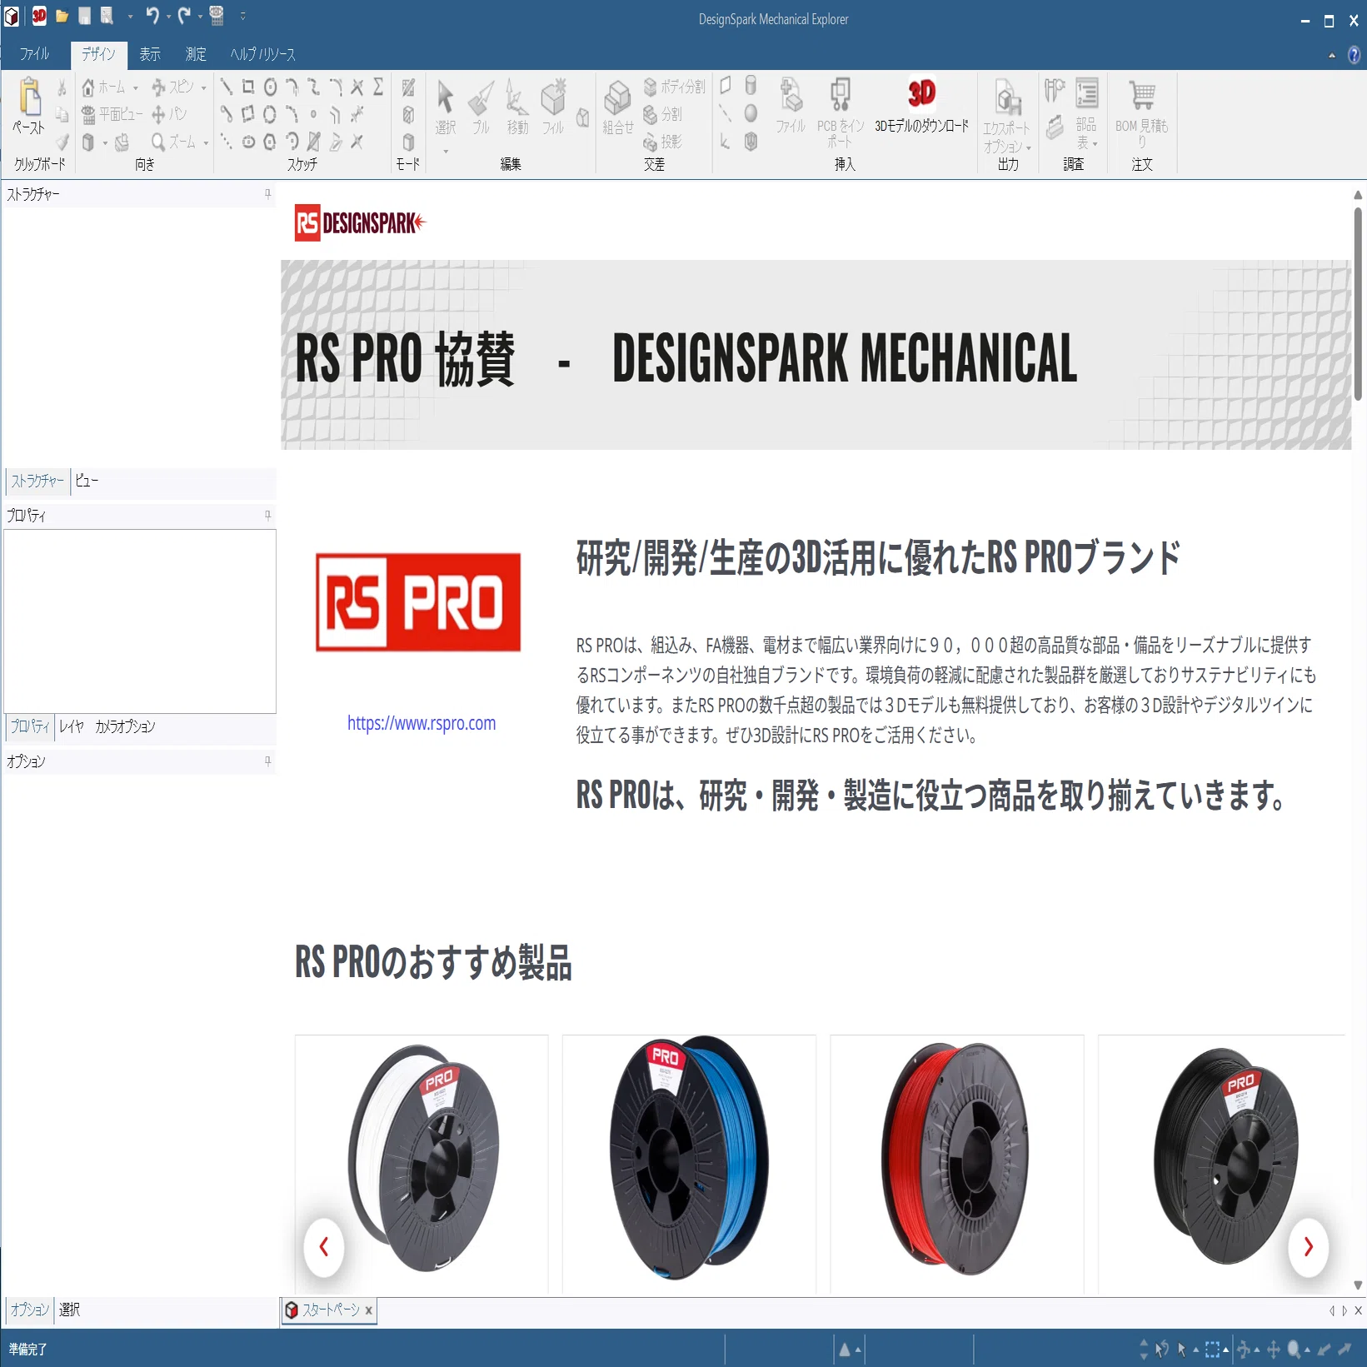Open the Bill of Materials (部品表) icon
This screenshot has height=1367, width=1367.
tap(1086, 93)
